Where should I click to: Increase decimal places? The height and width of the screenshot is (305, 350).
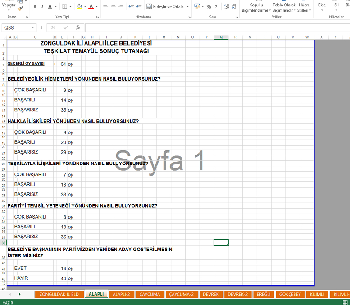coord(227,6)
